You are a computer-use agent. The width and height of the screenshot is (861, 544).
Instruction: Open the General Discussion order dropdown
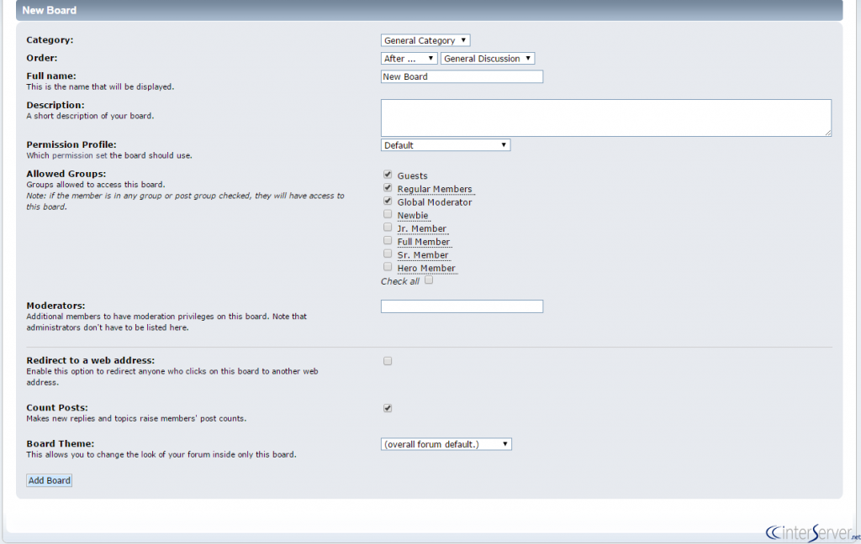click(x=487, y=59)
